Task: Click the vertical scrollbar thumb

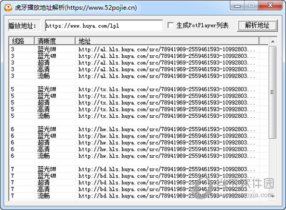Action: pyautogui.click(x=272, y=92)
